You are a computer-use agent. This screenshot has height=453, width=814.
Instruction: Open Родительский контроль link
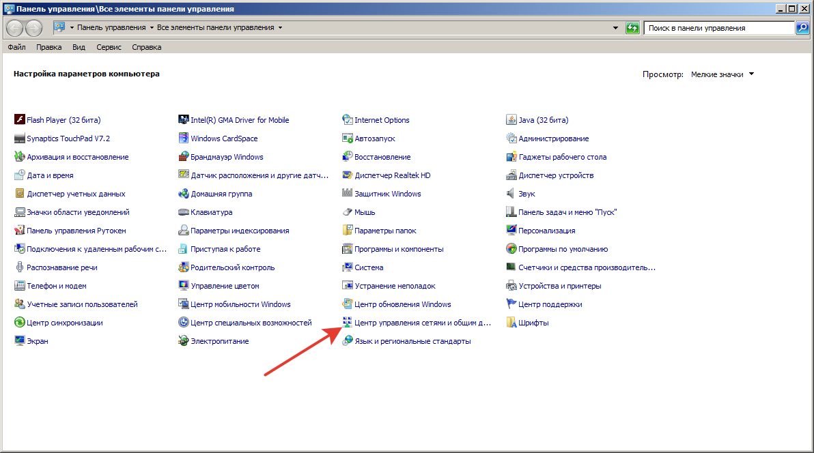233,267
